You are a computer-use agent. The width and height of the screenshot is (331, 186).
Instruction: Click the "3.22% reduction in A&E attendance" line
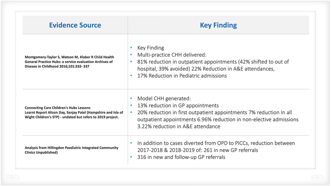(x=179, y=127)
